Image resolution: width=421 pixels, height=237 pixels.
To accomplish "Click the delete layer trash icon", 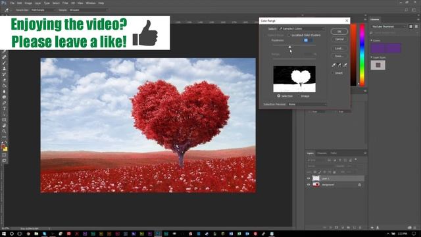I will (x=360, y=228).
